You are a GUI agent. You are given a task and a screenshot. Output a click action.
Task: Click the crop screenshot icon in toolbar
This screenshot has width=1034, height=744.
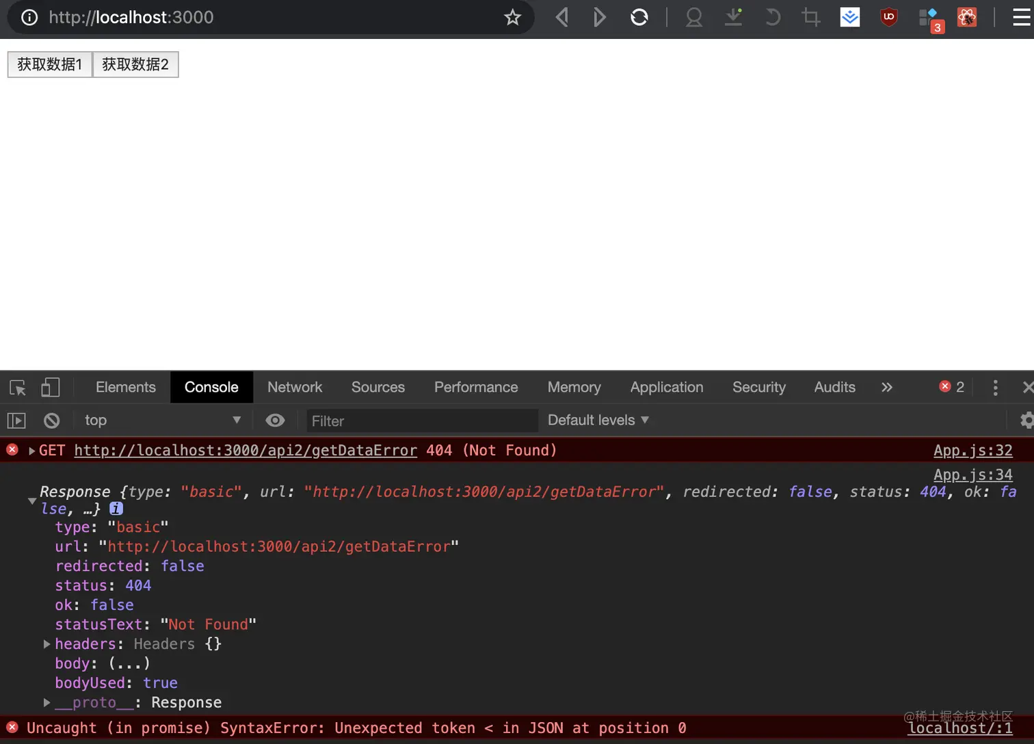tap(811, 17)
